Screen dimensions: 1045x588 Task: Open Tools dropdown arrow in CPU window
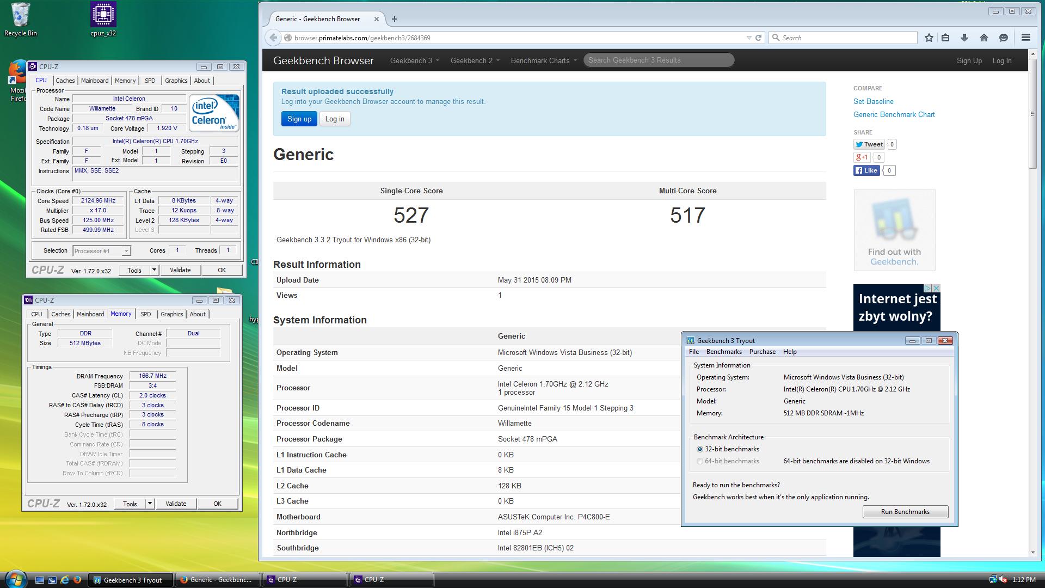154,270
